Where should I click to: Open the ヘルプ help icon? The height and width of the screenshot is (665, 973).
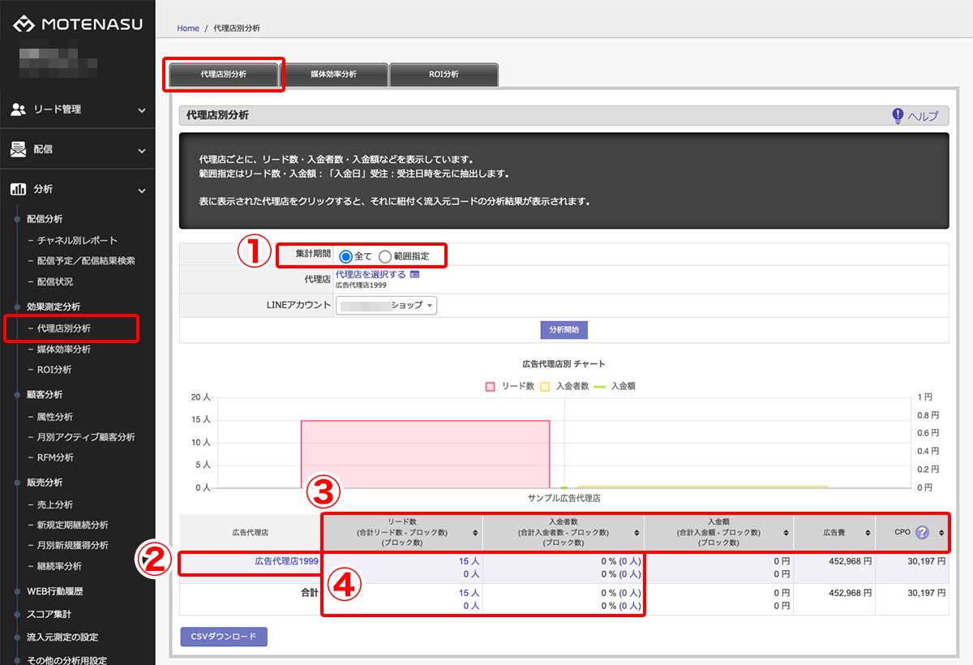tap(898, 116)
